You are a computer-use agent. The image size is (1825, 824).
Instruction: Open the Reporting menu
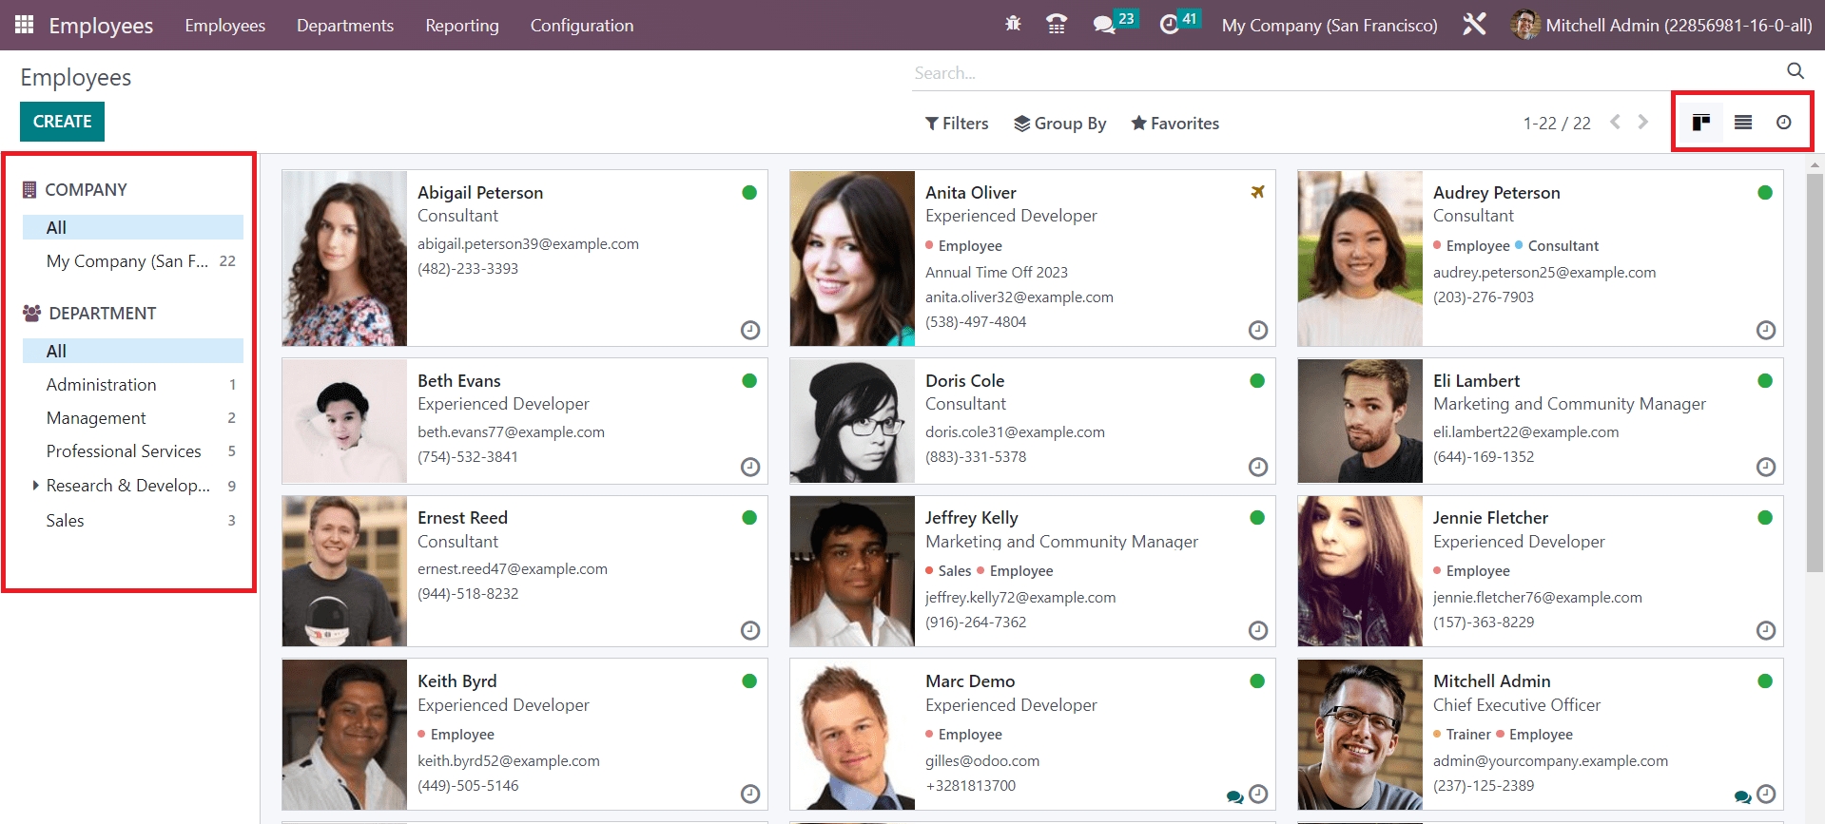click(461, 26)
